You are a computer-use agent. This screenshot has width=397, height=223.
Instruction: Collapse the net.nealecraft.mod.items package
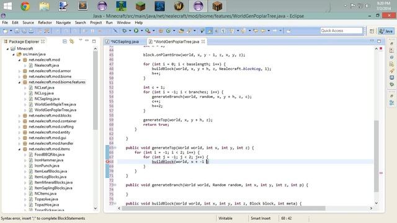pyautogui.click(x=19, y=149)
